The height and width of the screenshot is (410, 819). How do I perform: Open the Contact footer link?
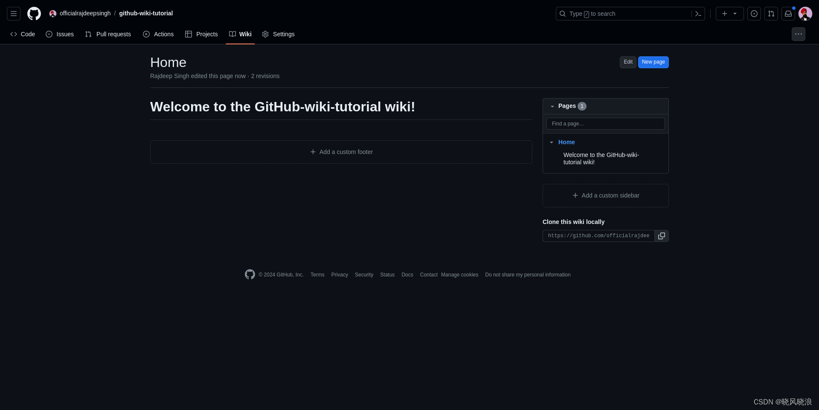[x=429, y=275]
